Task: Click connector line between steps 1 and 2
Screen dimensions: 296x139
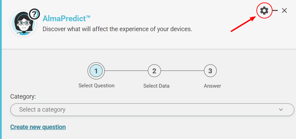Action: pos(126,71)
